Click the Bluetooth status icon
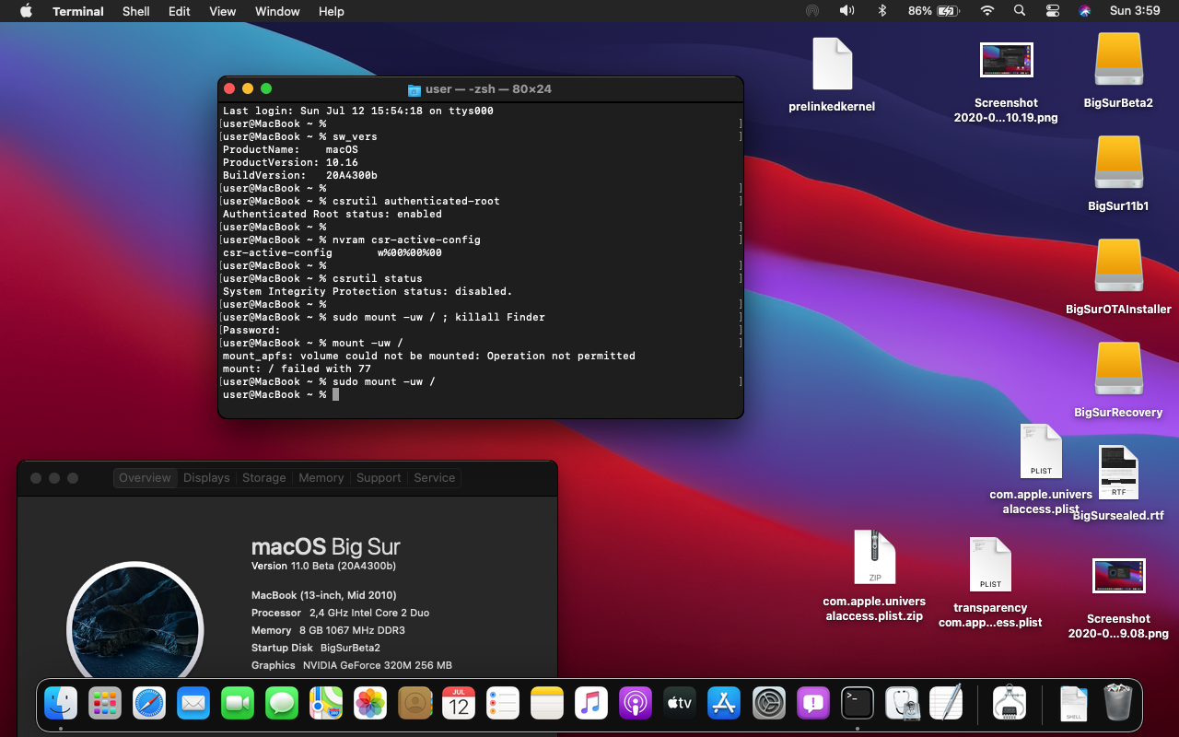Image resolution: width=1179 pixels, height=737 pixels. 881,11
